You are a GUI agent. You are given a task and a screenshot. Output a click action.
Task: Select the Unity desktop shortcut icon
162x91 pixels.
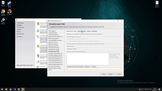pos(3,21)
